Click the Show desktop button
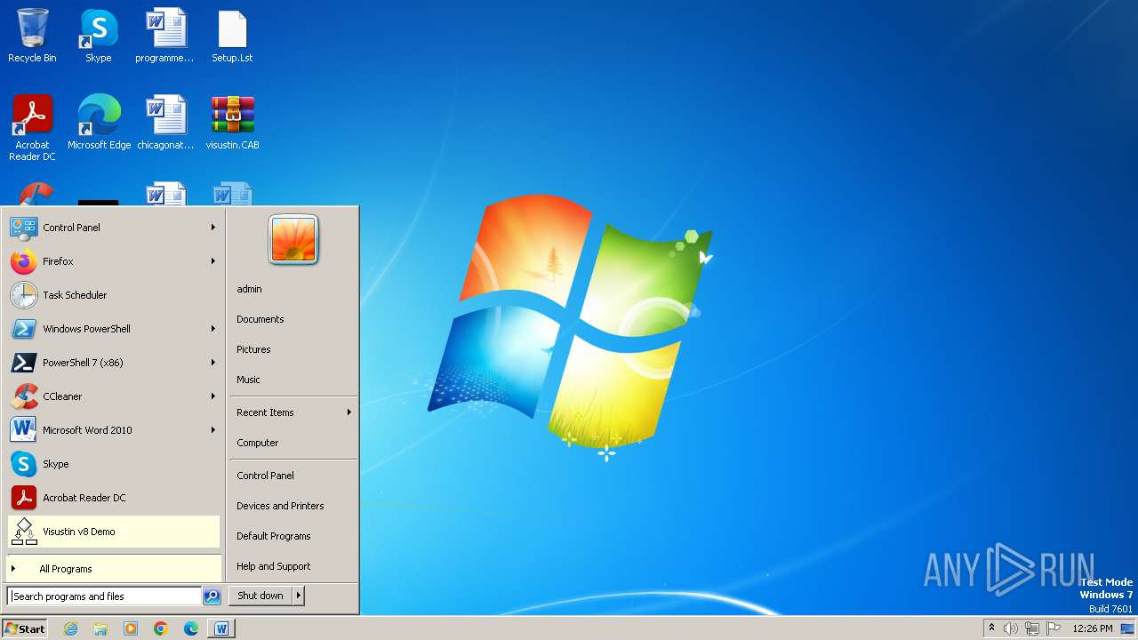The height and width of the screenshot is (640, 1138). [1128, 628]
